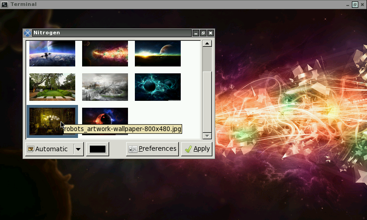367x220 pixels.
Task: Click the scrollbar down arrow in Nitrogen
Action: pos(207,136)
